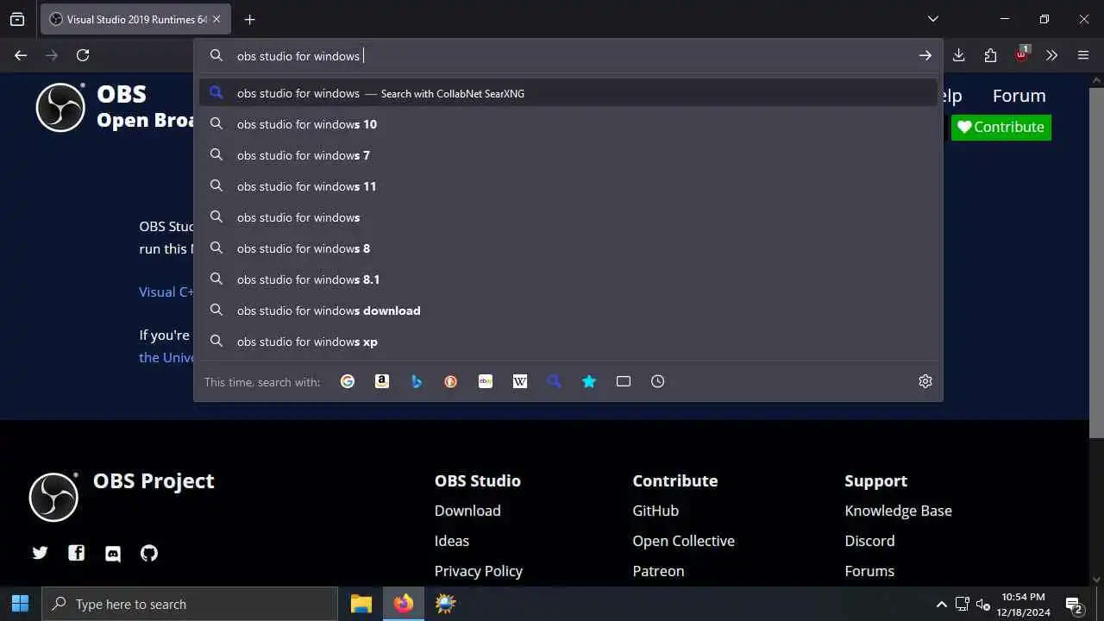Show hidden system tray icons

(x=941, y=604)
